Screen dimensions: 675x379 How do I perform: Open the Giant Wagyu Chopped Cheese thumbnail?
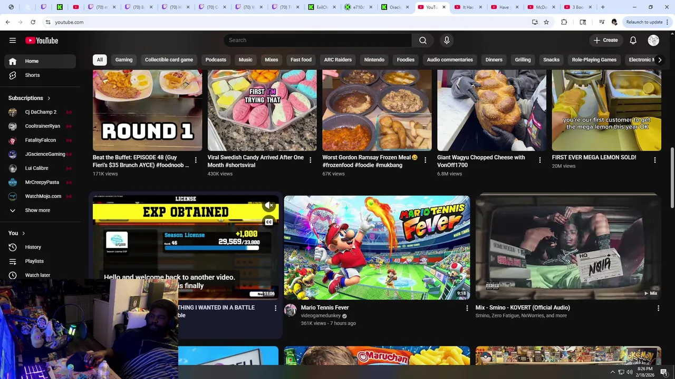click(x=491, y=111)
